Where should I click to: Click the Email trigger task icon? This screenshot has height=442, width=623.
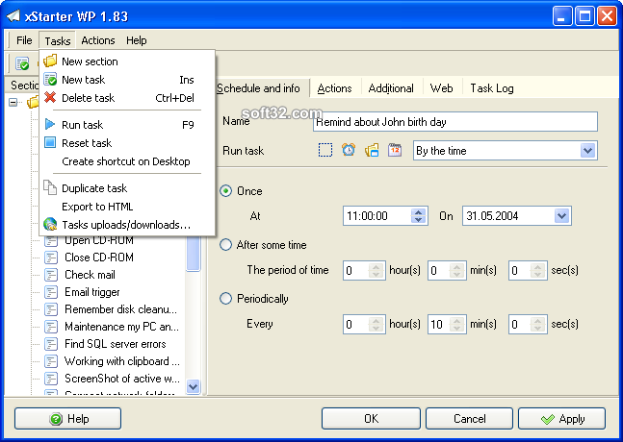point(51,292)
